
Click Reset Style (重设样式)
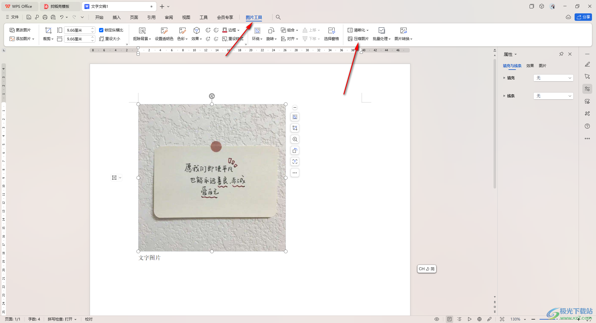[x=233, y=39]
